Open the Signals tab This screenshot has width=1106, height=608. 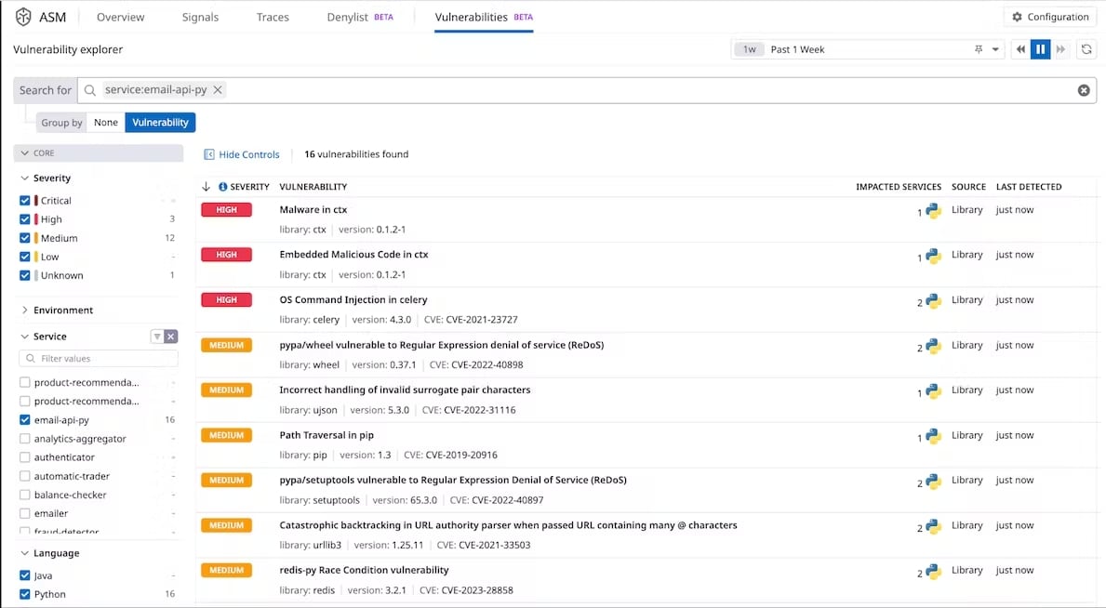click(200, 17)
